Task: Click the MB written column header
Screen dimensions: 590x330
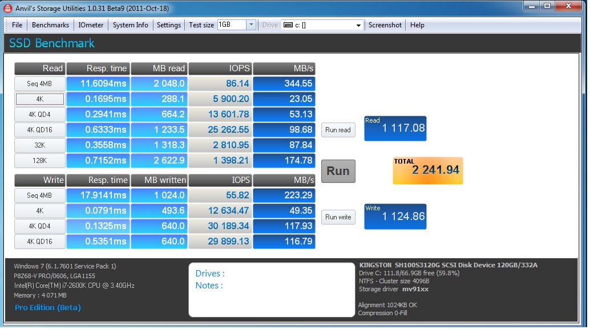Action: pyautogui.click(x=159, y=181)
